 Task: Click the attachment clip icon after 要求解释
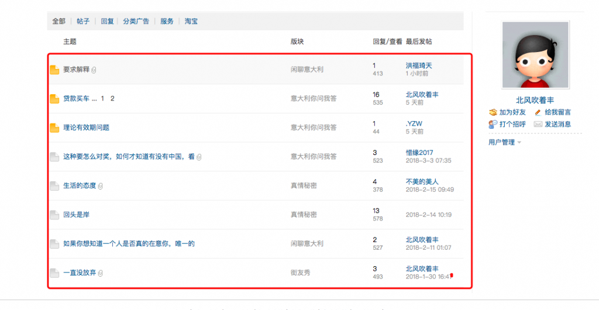coord(94,70)
